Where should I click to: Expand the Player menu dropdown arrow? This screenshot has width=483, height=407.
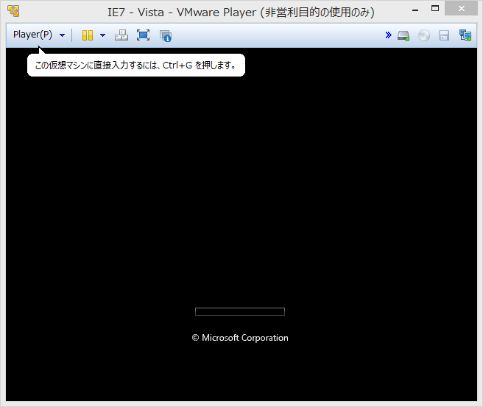click(x=63, y=35)
